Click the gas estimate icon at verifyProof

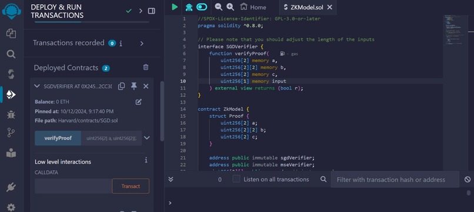(x=282, y=54)
